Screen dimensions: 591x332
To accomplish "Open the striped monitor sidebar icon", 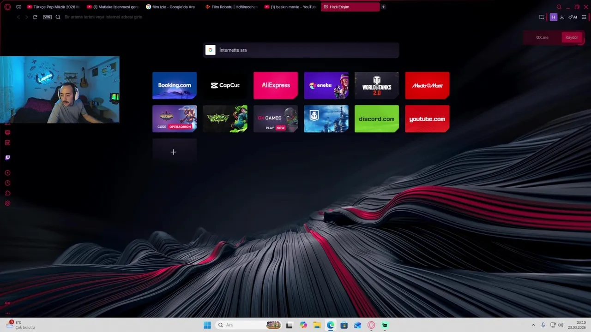I will tap(7, 132).
